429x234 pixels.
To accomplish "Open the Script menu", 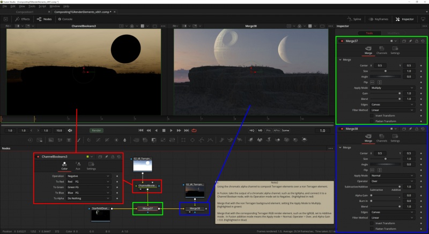I will coord(42,6).
